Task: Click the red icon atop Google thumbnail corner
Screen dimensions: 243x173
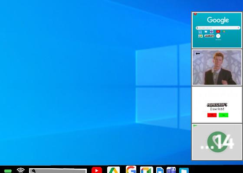Action: pos(195,14)
